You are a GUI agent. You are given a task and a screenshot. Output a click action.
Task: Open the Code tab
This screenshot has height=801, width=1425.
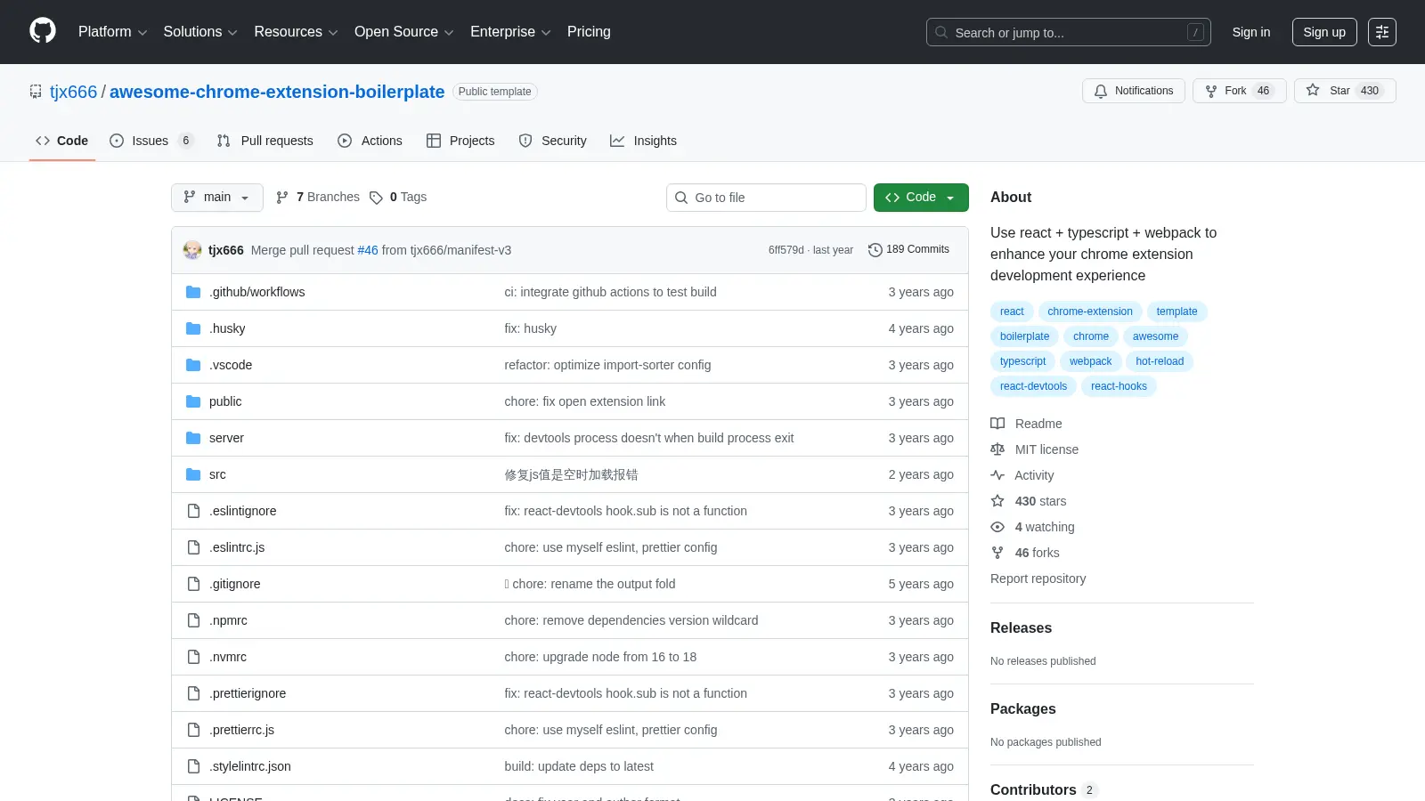(x=62, y=141)
